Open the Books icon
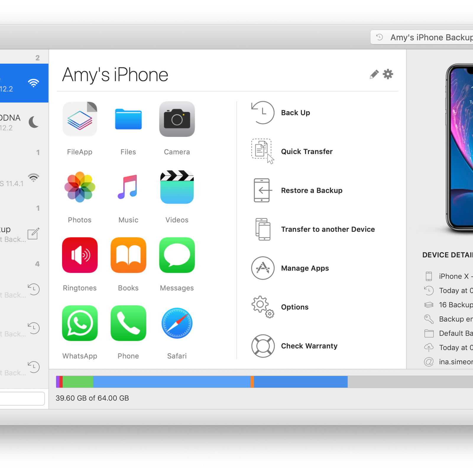Viewport: 473px width, 473px height. [128, 255]
